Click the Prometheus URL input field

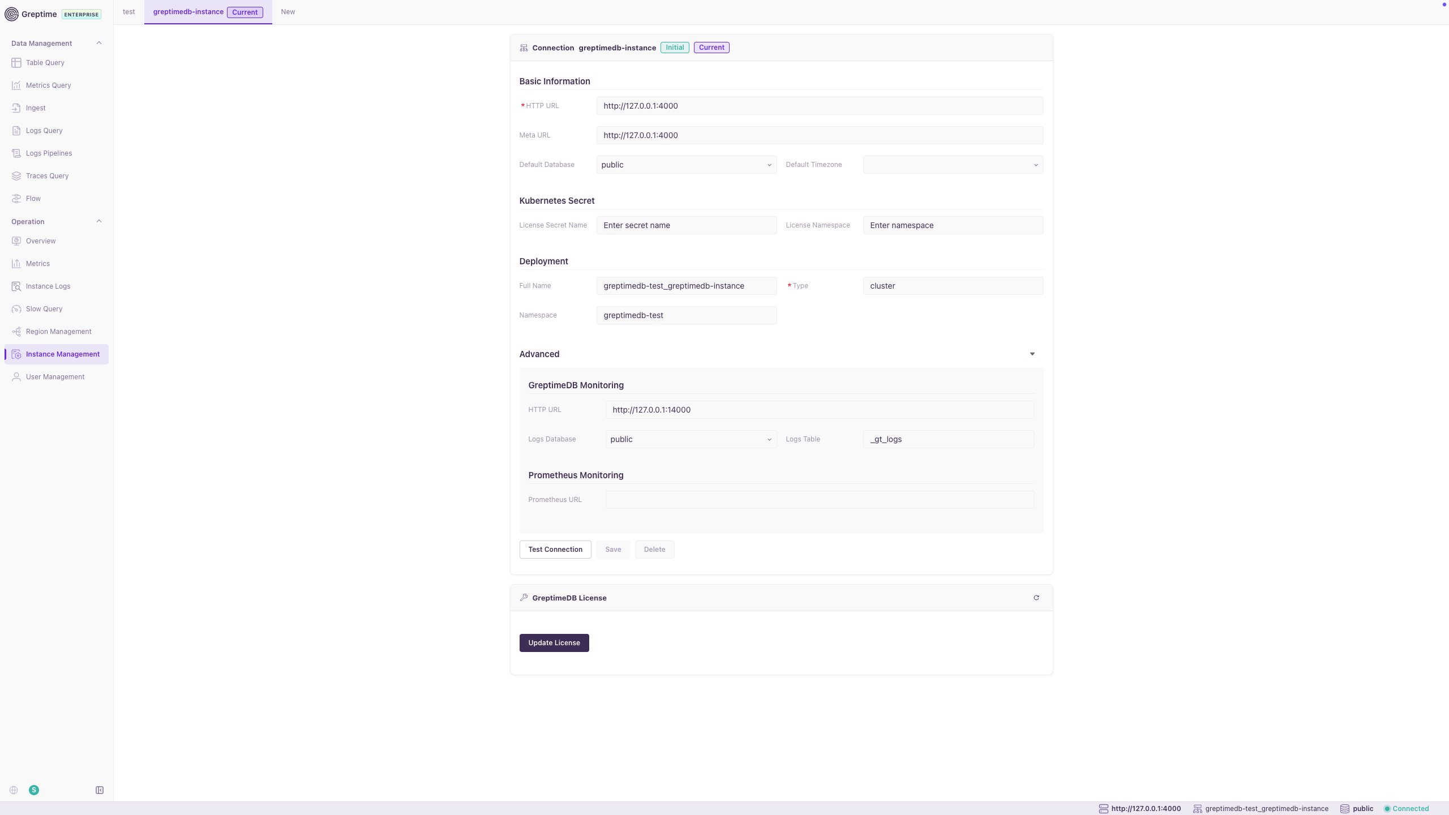tap(820, 500)
